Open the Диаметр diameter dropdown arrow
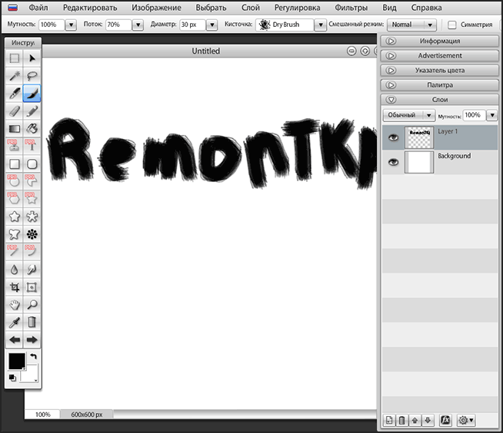The image size is (503, 433). click(212, 25)
